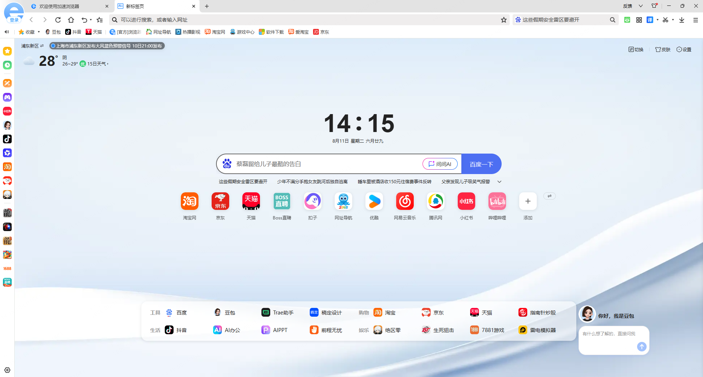The width and height of the screenshot is (703, 377).
Task: Open the 淘 icon in the left sidebar
Action: 7,167
